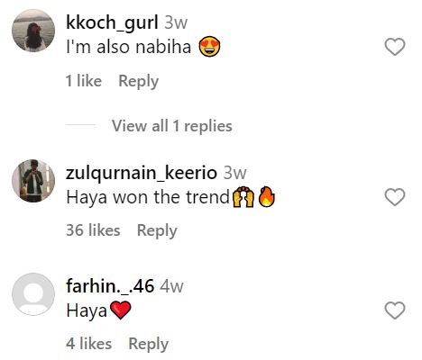The width and height of the screenshot is (422, 360).
Task: View who gave the 1 like
Action: click(x=84, y=81)
